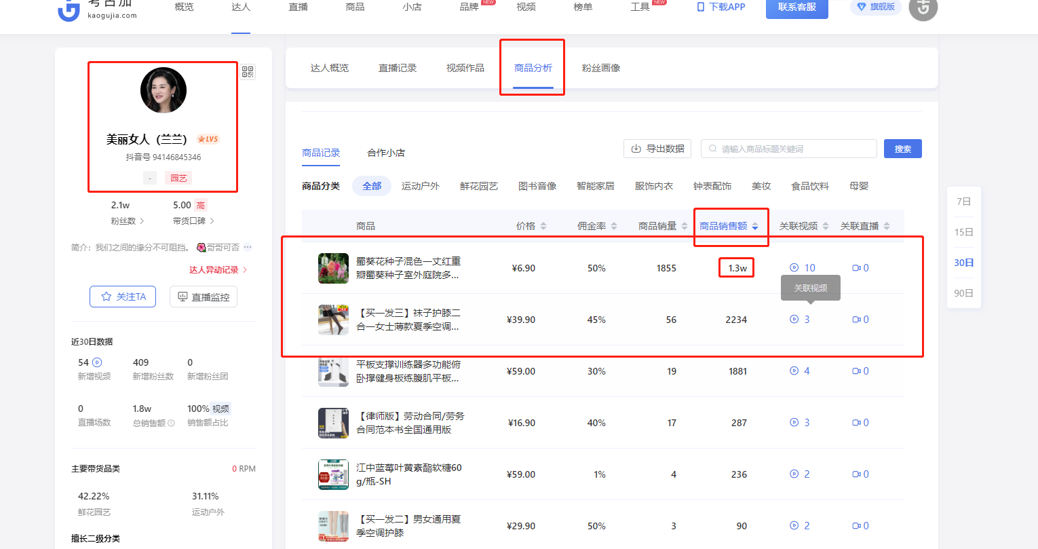
Task: Switch to the 视频作品 tab
Action: [465, 68]
